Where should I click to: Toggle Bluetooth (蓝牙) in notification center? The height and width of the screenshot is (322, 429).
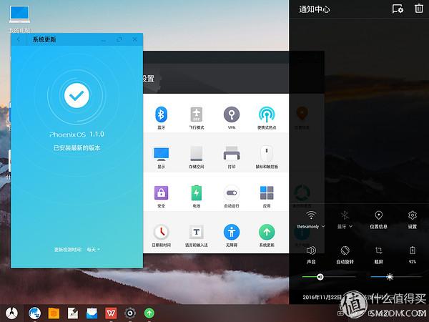tap(345, 215)
